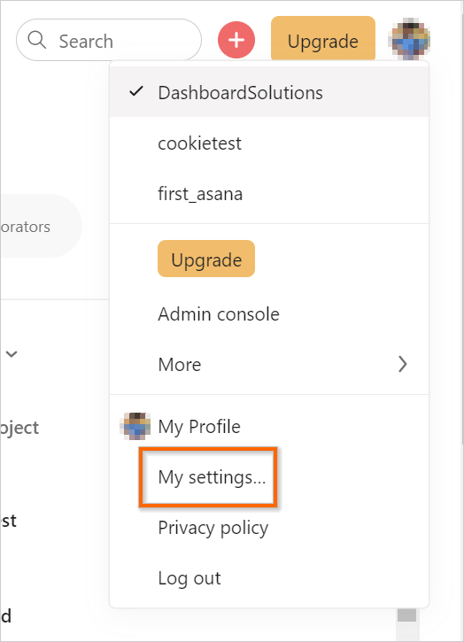Choose Log out
Screen dimensions: 464x642
(189, 578)
